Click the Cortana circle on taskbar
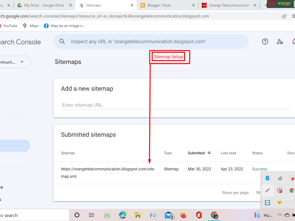The image size is (295, 221). point(77,215)
